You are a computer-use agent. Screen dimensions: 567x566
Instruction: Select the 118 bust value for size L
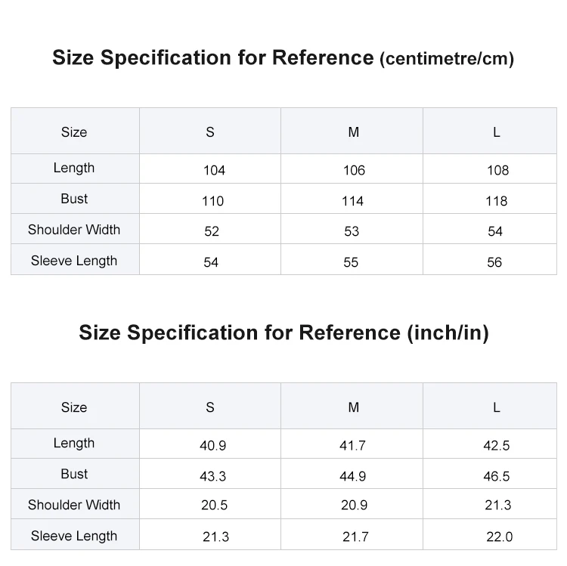pos(497,201)
